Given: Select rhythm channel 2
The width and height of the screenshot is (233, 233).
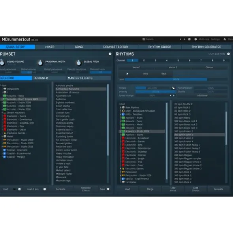Looking at the screenshot, I should click(x=144, y=60).
